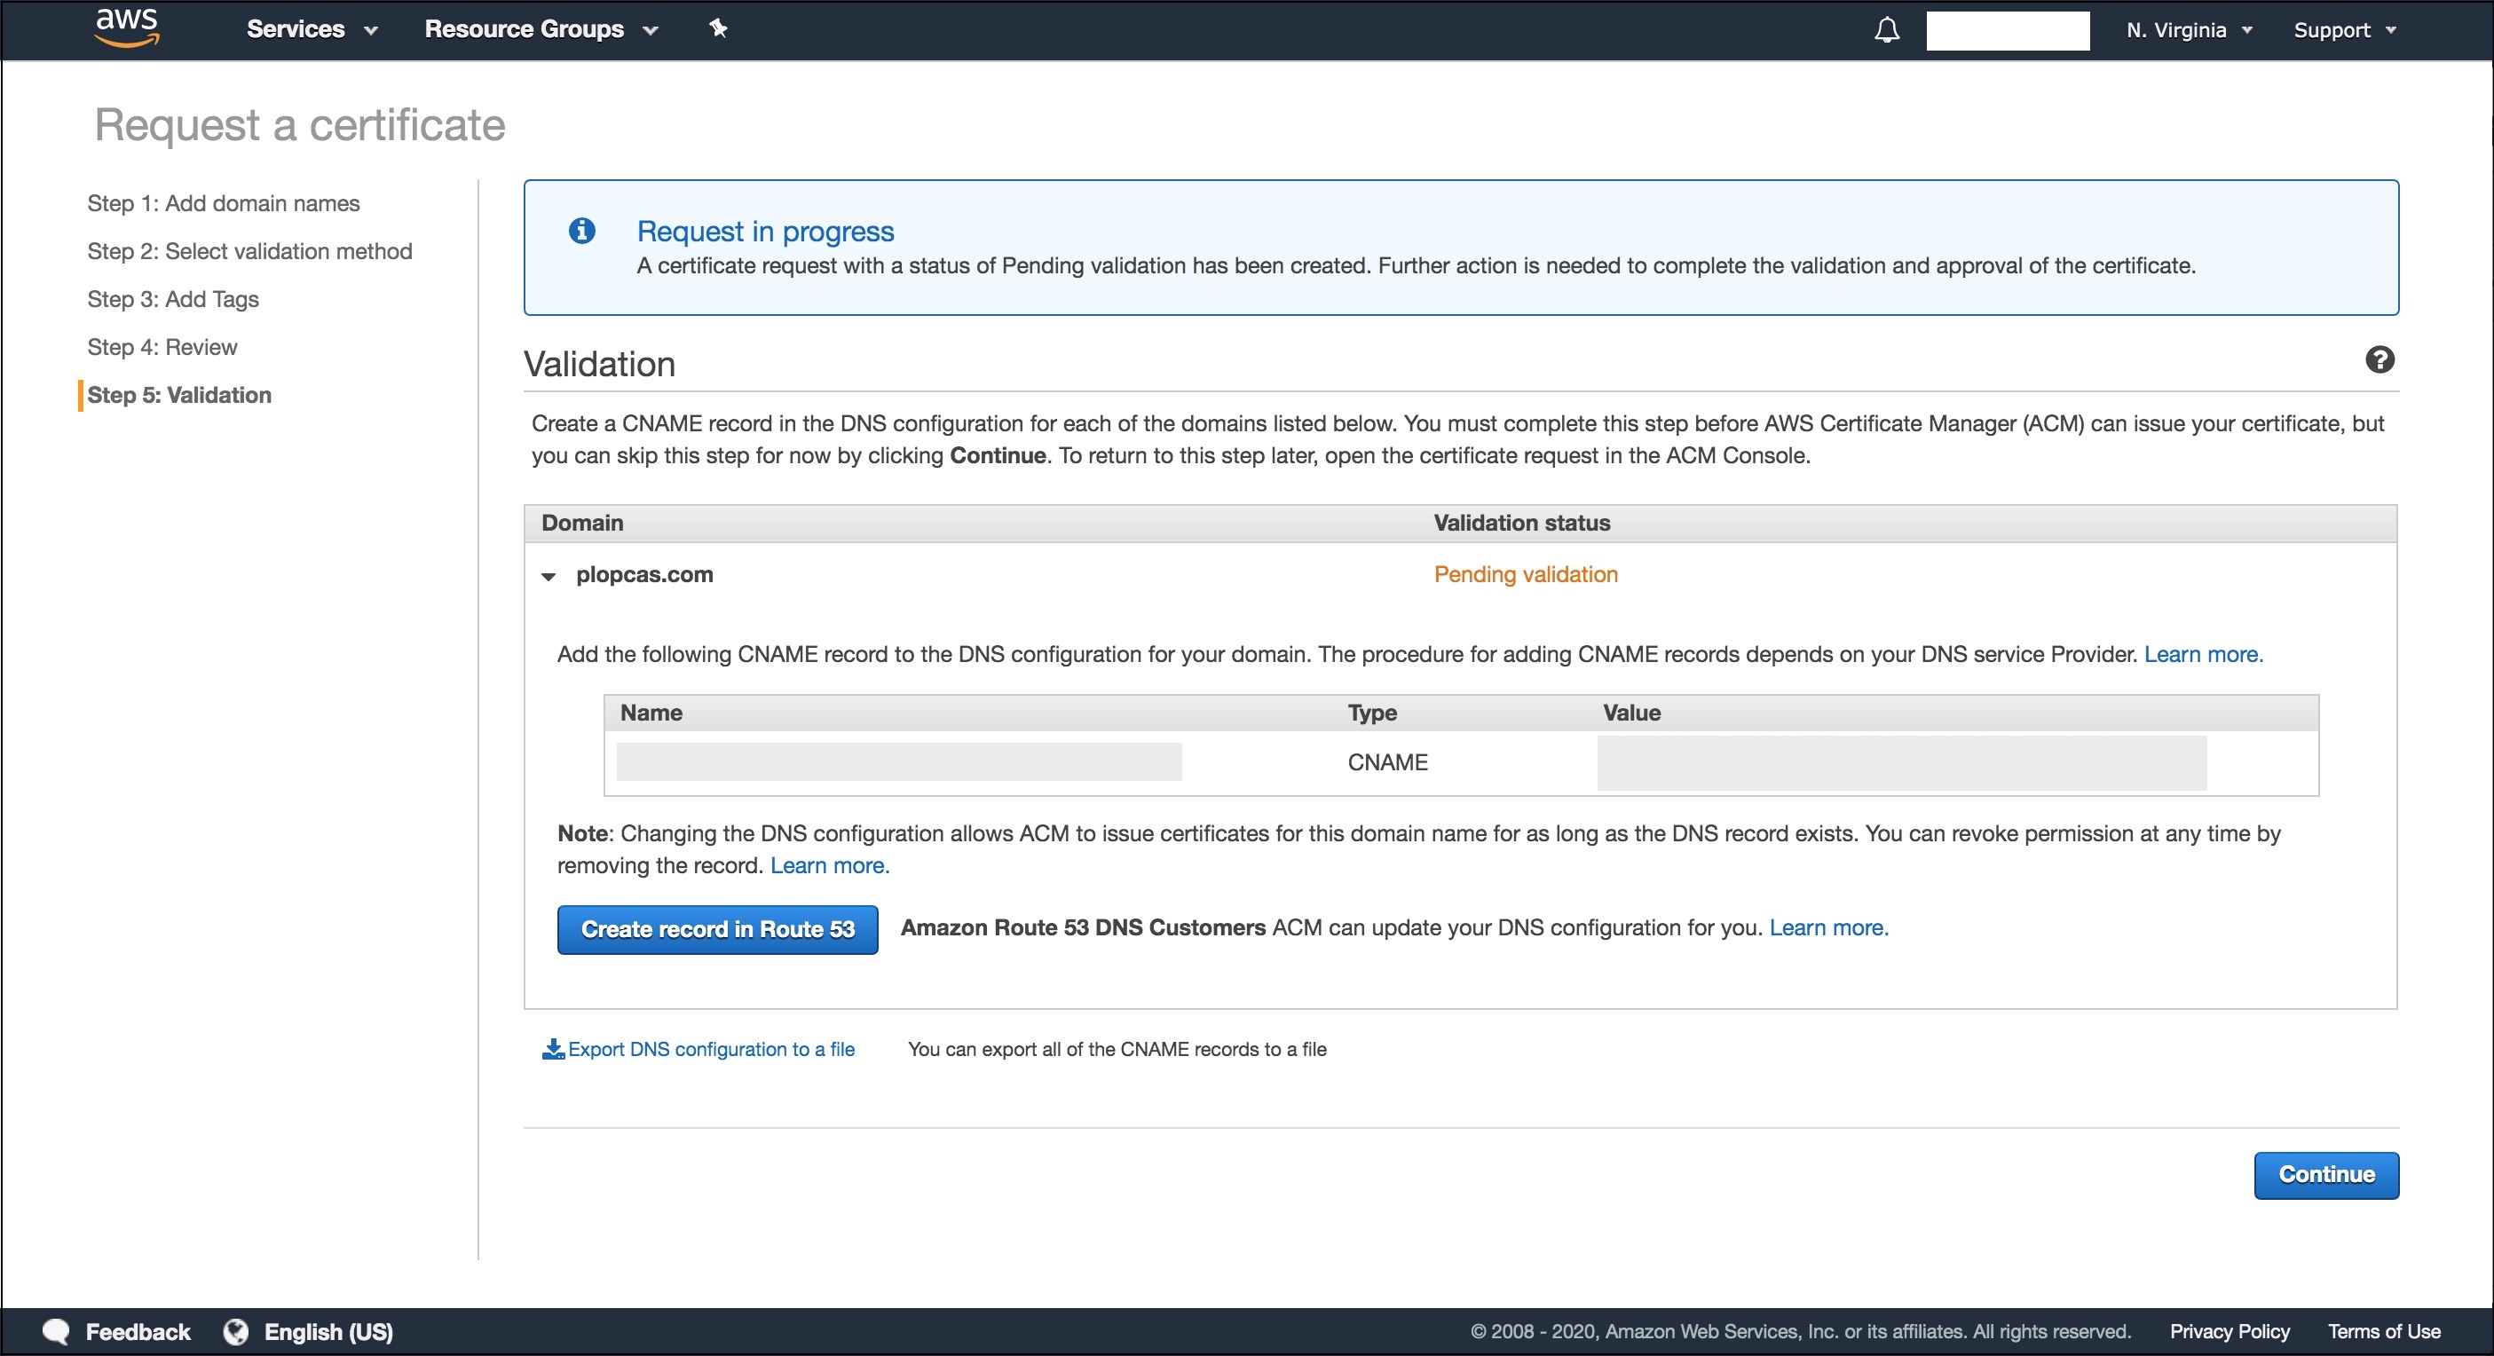This screenshot has height=1356, width=2494.
Task: Click the Continue button
Action: tap(2325, 1174)
